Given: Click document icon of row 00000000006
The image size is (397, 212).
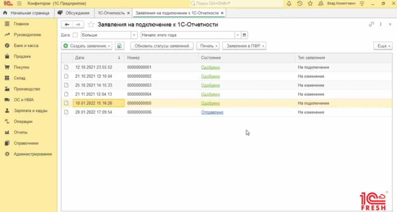Looking at the screenshot, I should click(66, 112).
